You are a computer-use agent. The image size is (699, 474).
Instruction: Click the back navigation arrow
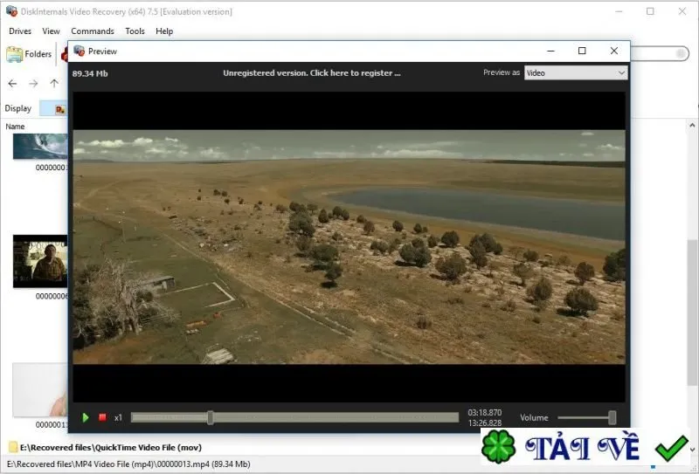point(12,83)
